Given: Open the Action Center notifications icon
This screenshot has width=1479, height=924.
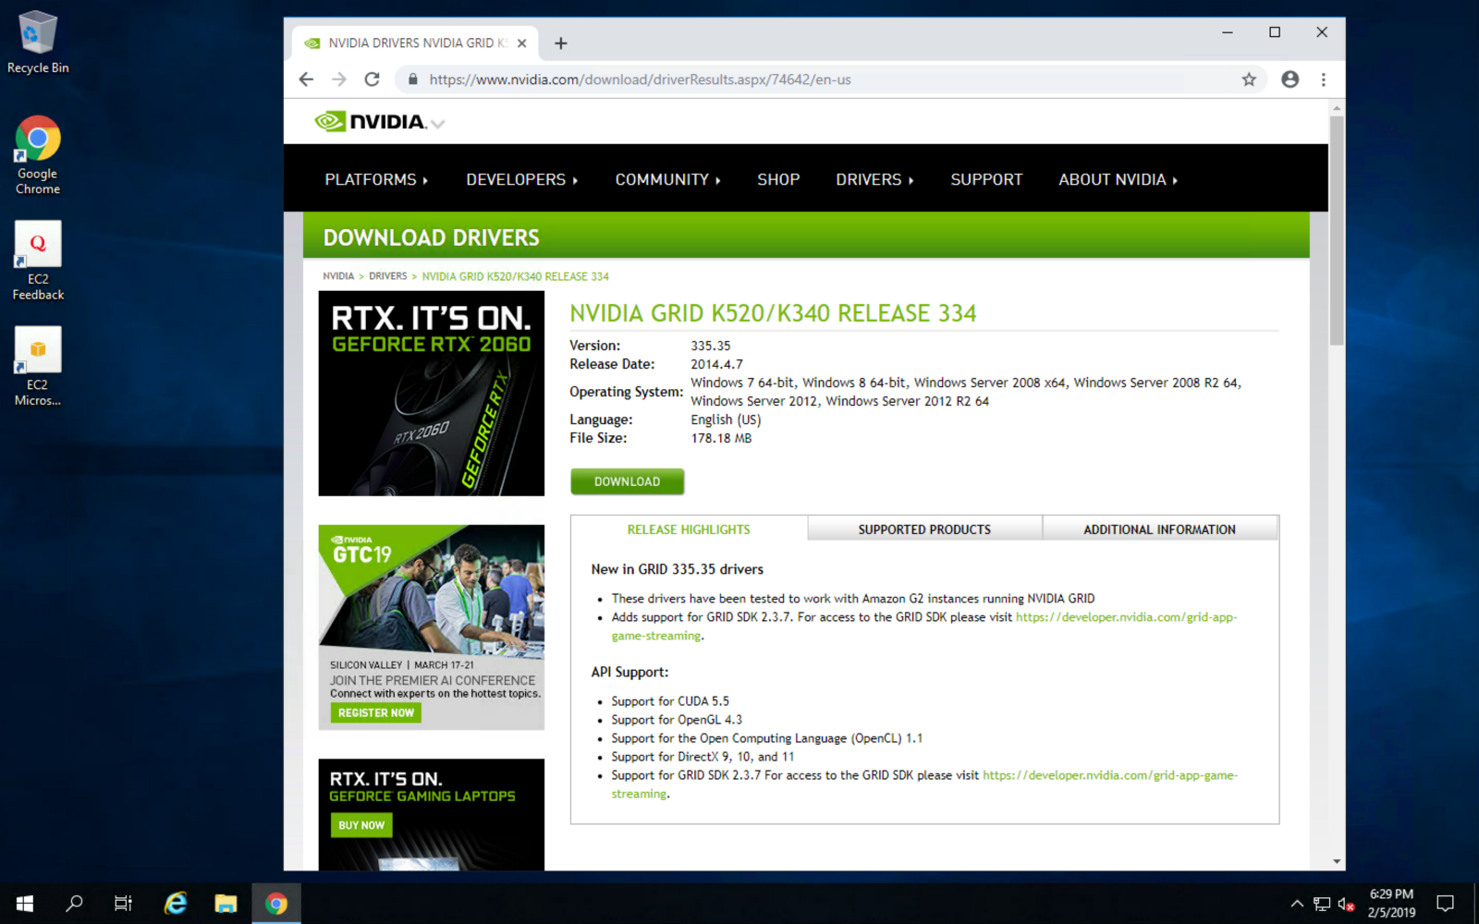Looking at the screenshot, I should click(1445, 903).
